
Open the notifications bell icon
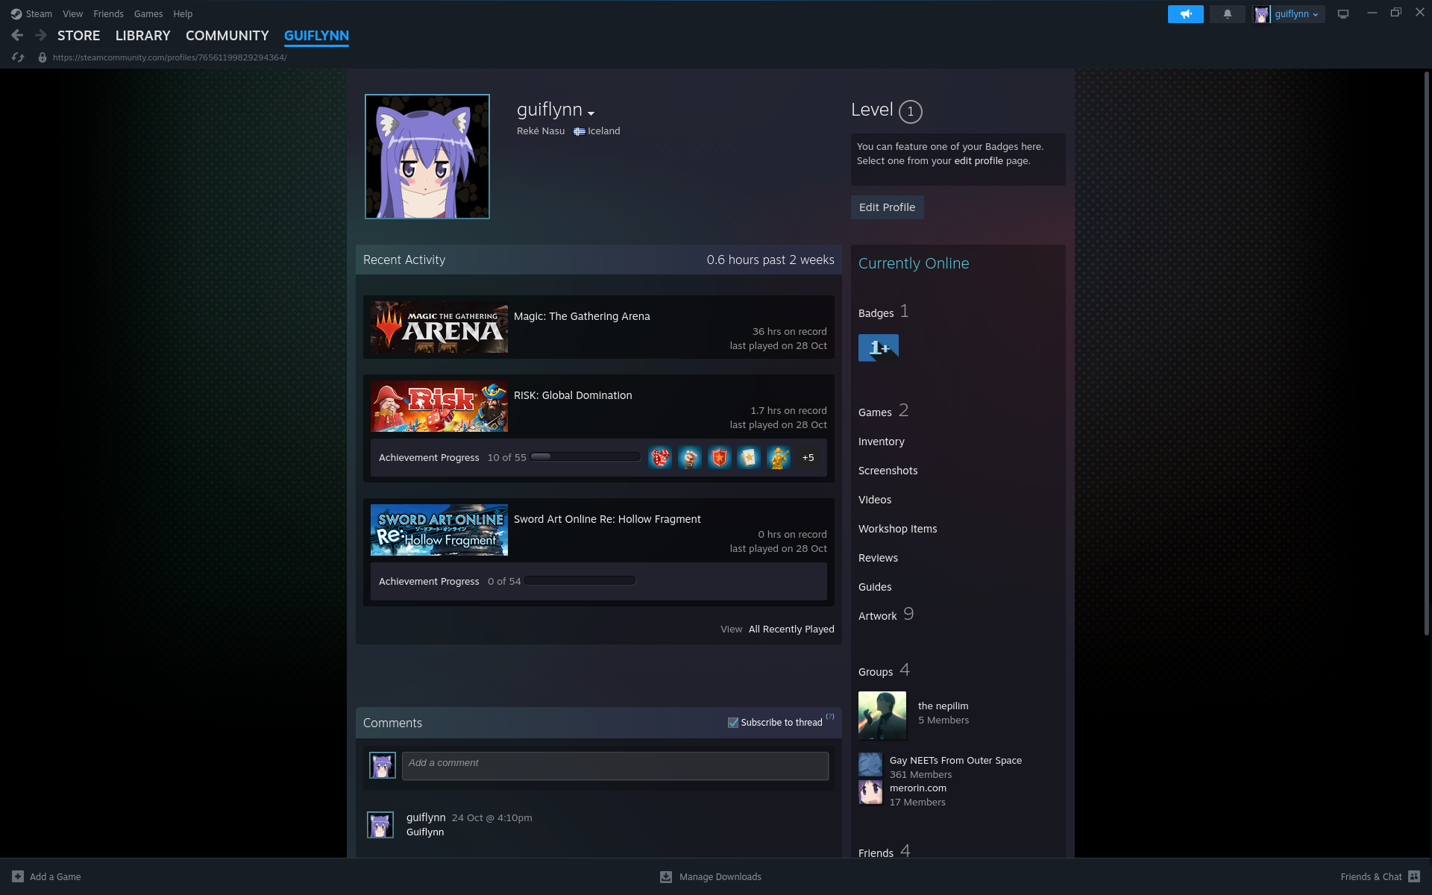pos(1227,14)
